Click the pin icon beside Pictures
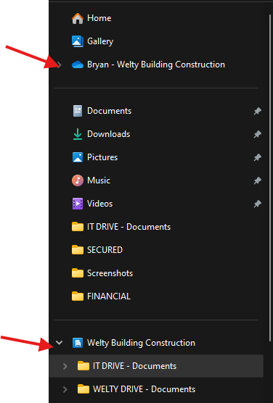Image resolution: width=273 pixels, height=403 pixels. pos(257,157)
